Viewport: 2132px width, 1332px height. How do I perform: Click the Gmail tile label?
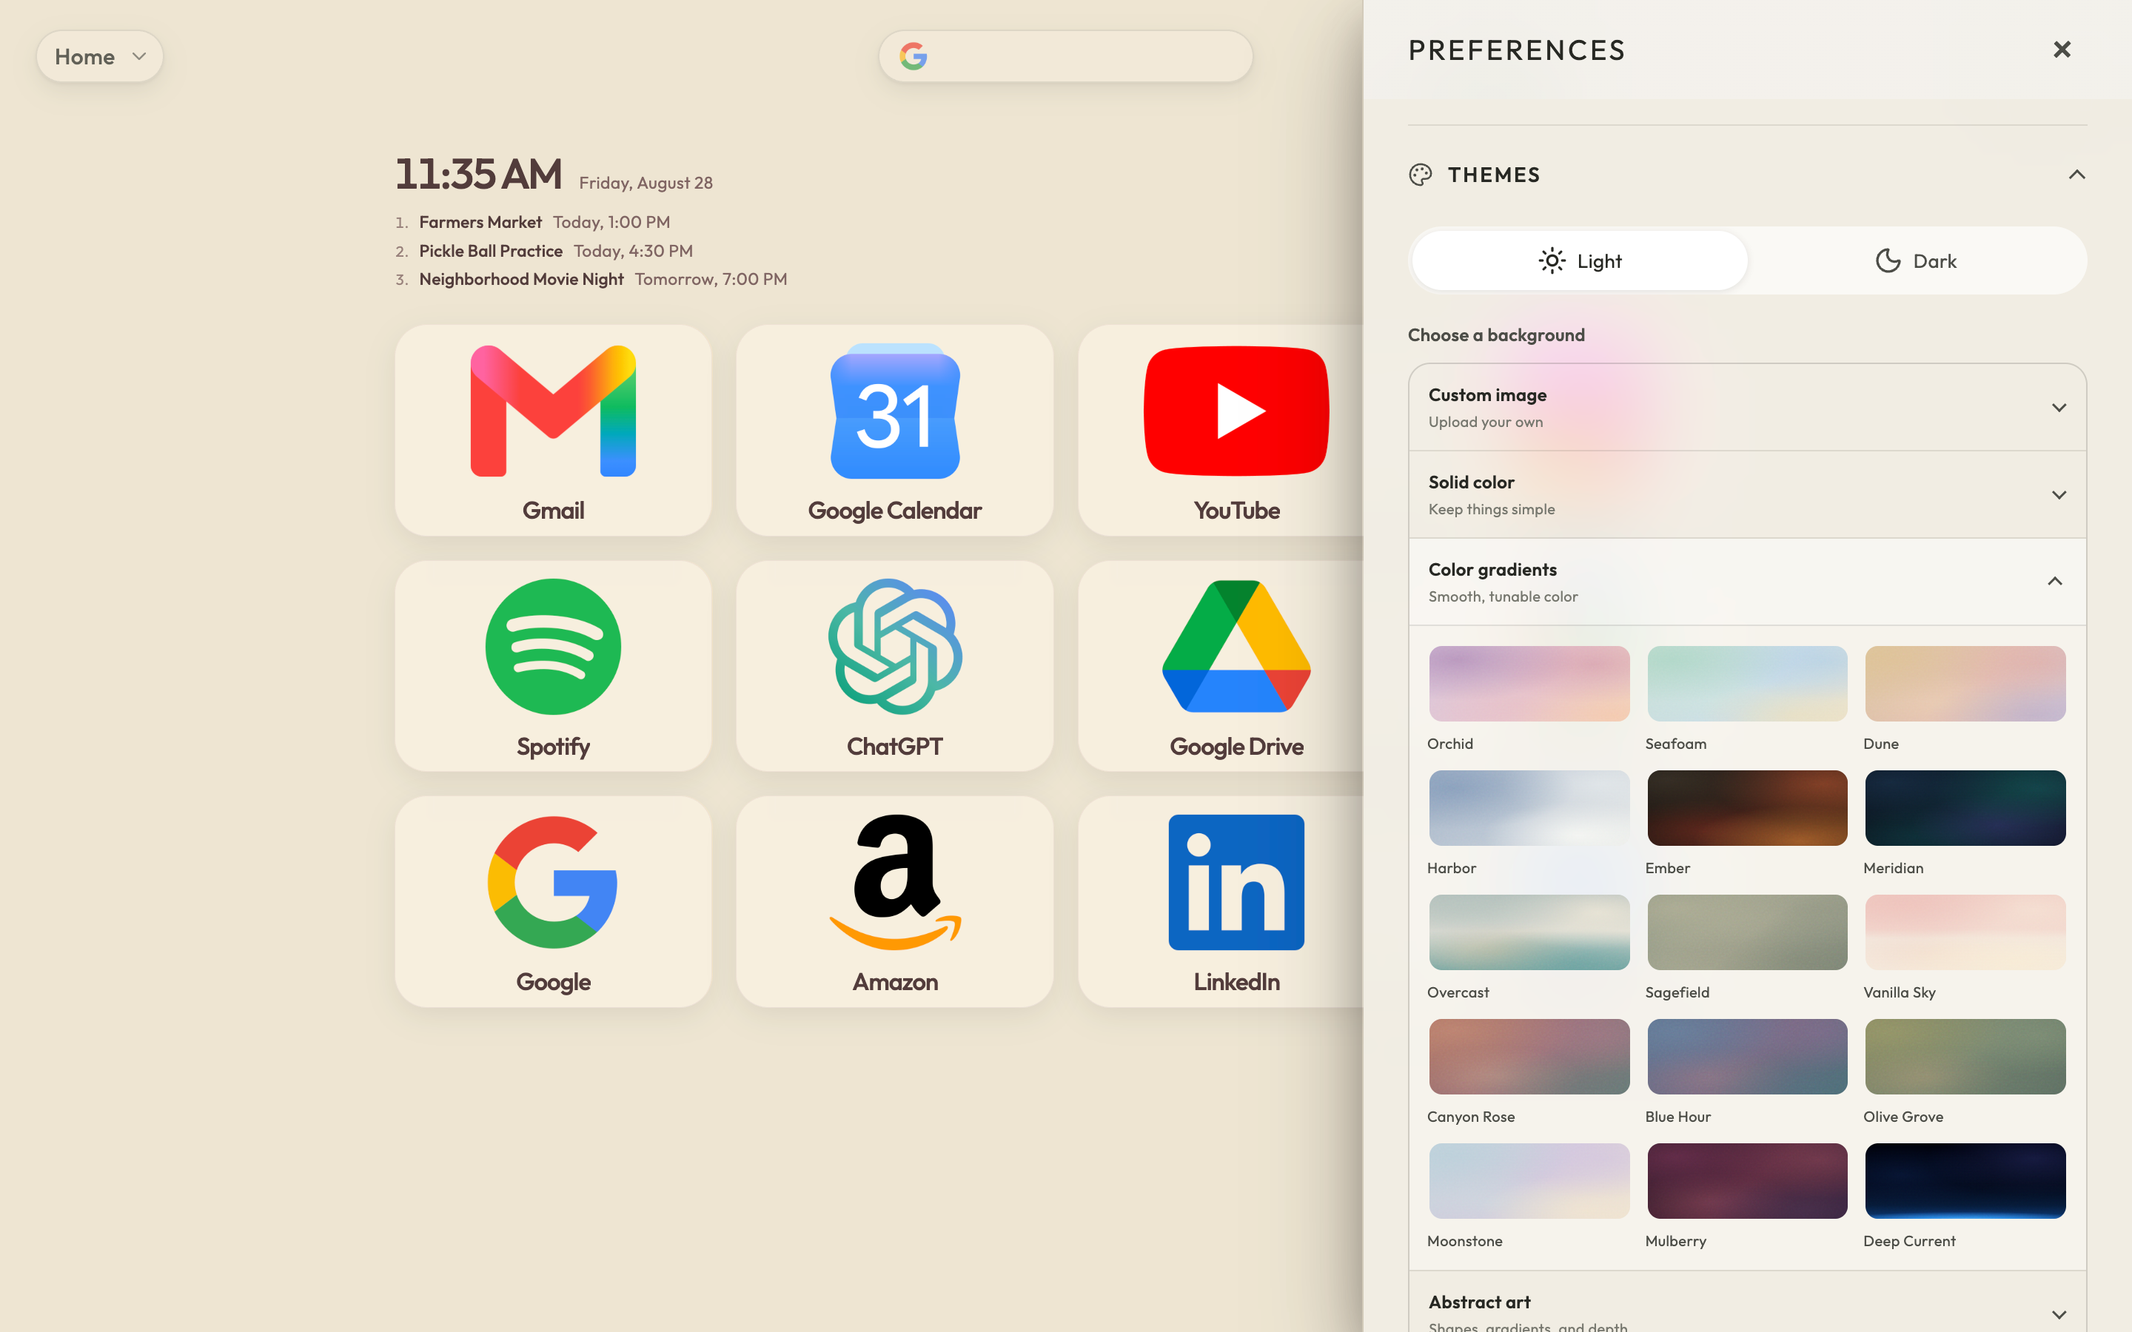553,511
